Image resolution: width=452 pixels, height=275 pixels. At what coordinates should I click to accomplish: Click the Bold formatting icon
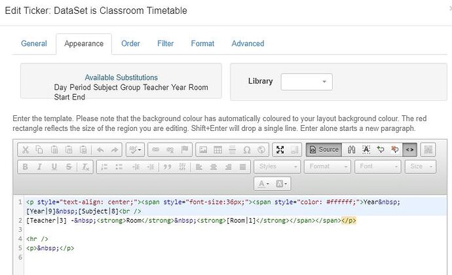pos(25,167)
